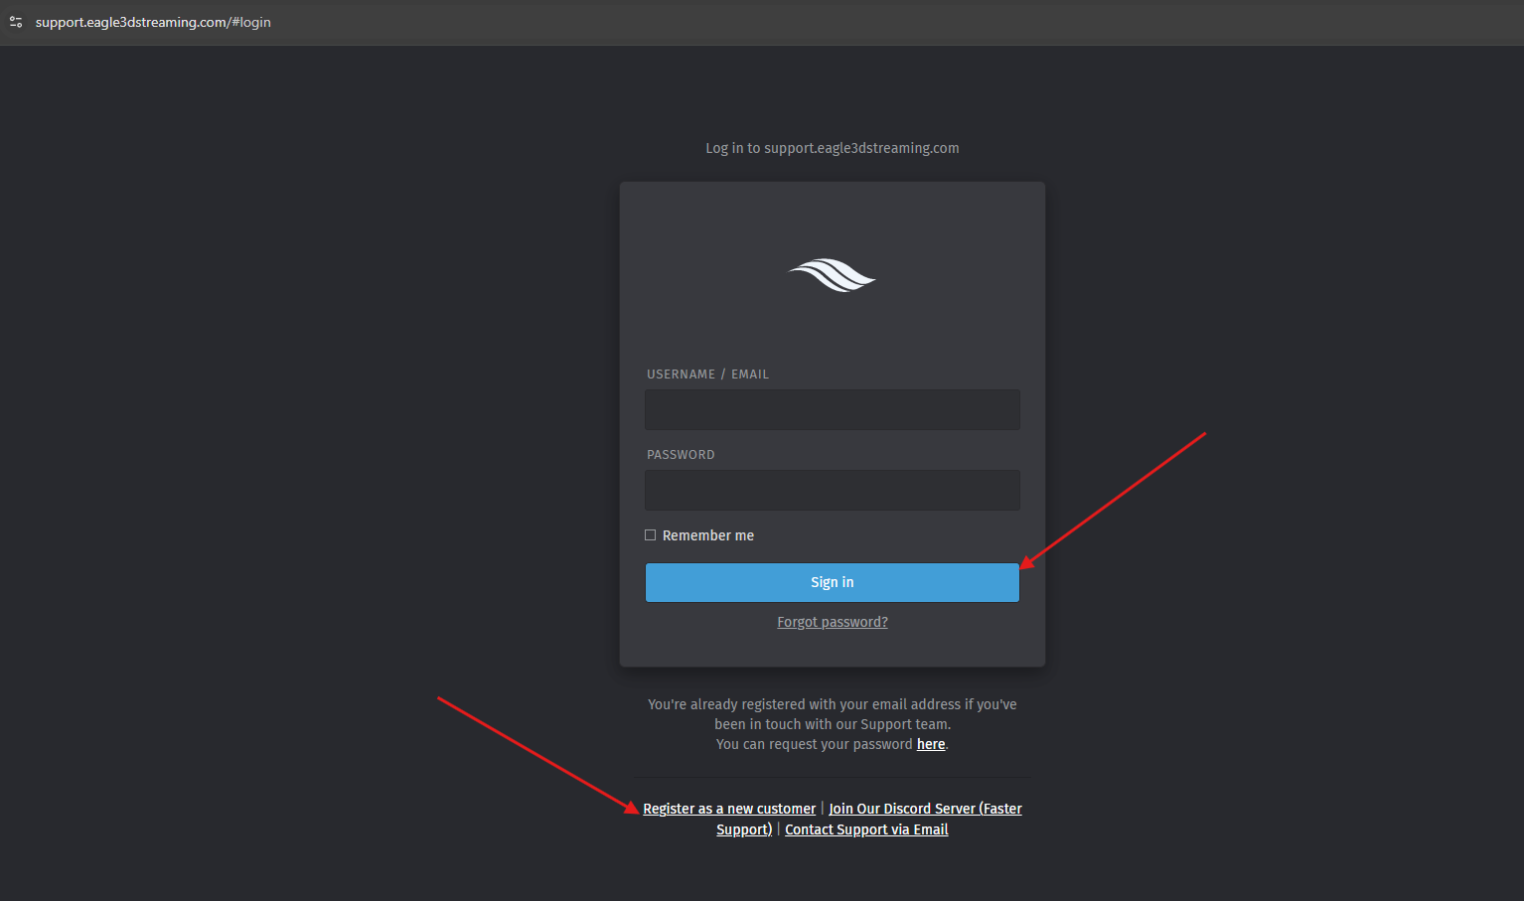The width and height of the screenshot is (1524, 901).
Task: Click the USERNAME / EMAIL label
Action: pos(707,375)
